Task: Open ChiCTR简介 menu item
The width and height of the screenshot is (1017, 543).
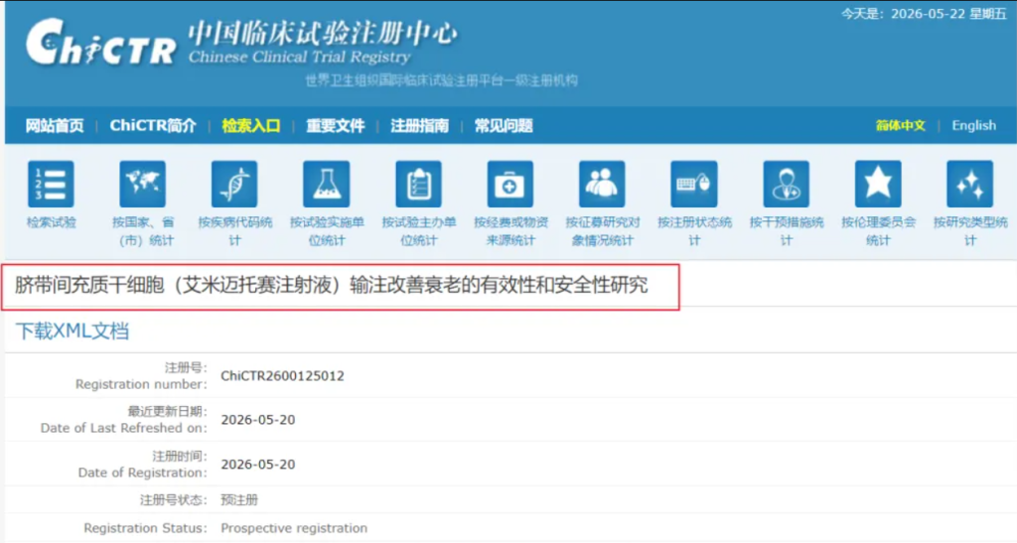Action: 153,126
